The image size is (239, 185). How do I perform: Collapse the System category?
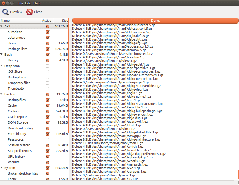1,168
